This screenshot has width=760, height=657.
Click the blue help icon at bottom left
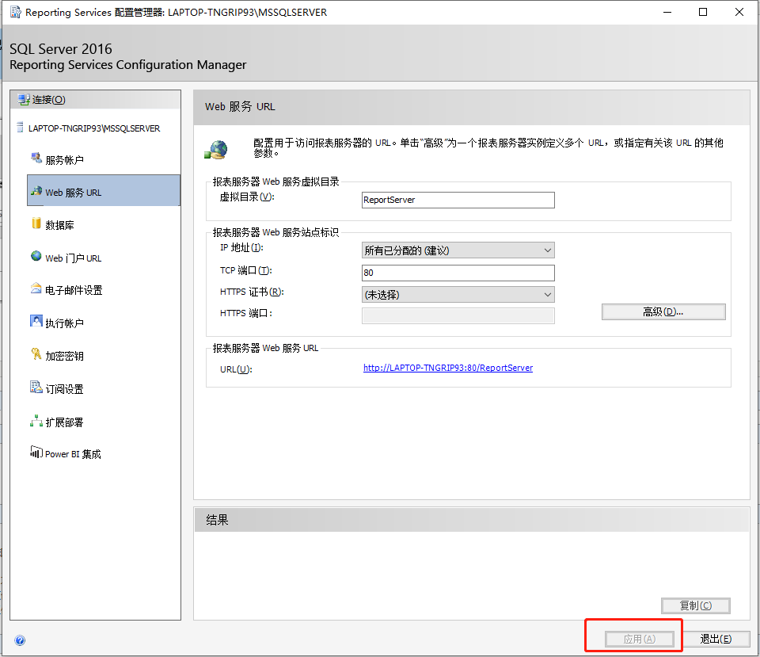click(x=20, y=640)
